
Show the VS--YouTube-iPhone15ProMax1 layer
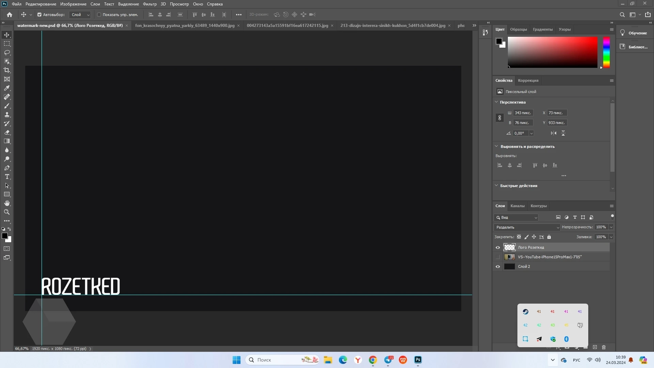point(498,257)
